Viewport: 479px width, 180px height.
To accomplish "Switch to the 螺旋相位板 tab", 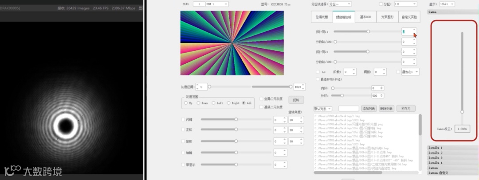I will [x=344, y=17].
